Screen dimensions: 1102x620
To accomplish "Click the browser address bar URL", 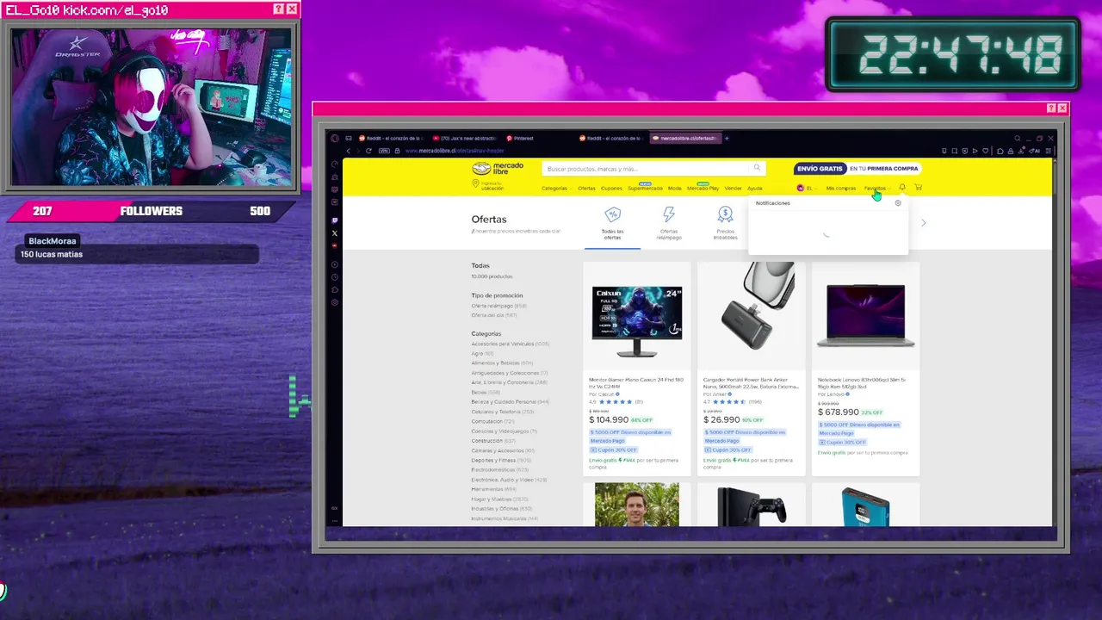I will [x=455, y=151].
